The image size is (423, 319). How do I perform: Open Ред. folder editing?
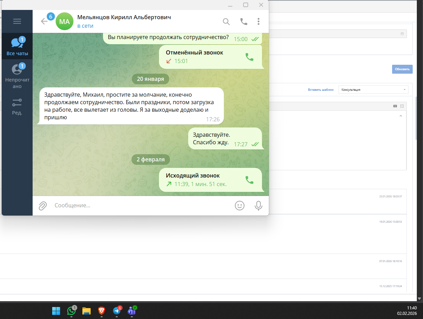(17, 107)
